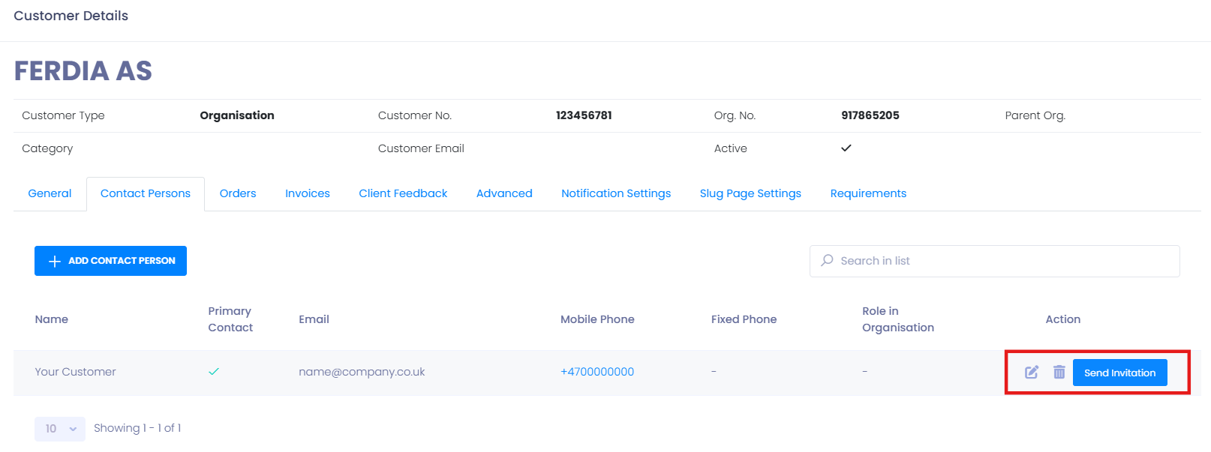Click the Active checkmark indicator
Viewport: 1211px width, 452px height.
coord(846,148)
